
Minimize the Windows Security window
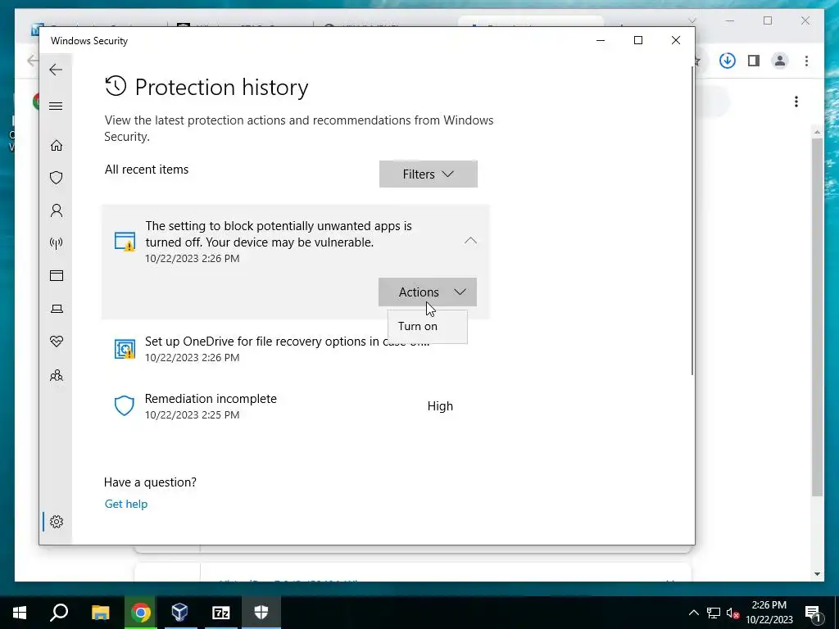pos(601,41)
